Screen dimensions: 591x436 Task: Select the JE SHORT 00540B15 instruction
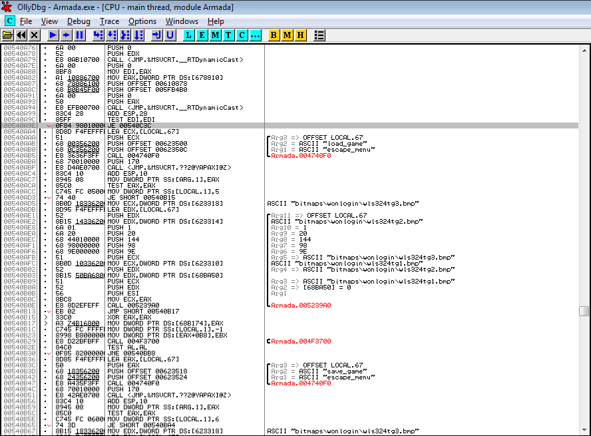[141, 198]
